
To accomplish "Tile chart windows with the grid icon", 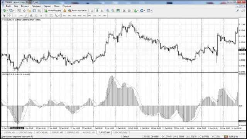I will tap(118, 11).
